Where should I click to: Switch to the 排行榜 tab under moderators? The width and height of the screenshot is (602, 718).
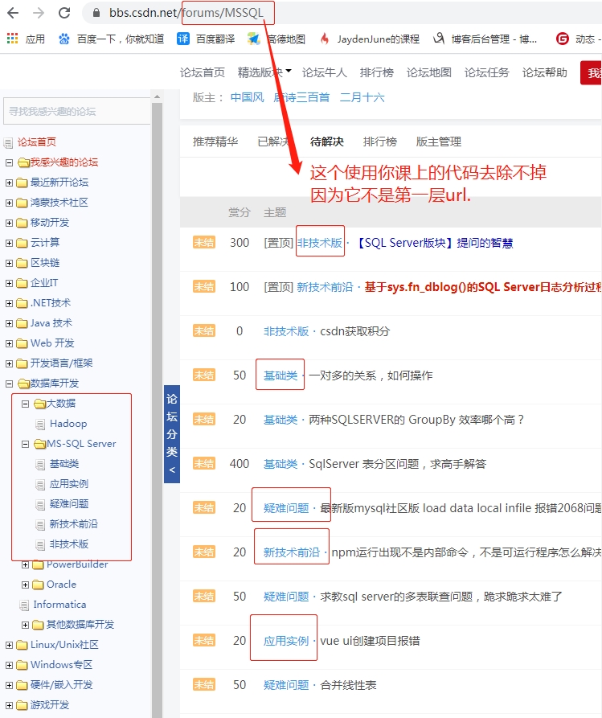pyautogui.click(x=380, y=142)
